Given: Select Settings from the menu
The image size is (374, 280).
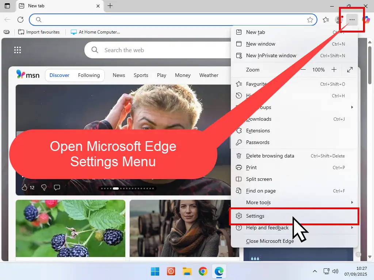Looking at the screenshot, I should 255,216.
